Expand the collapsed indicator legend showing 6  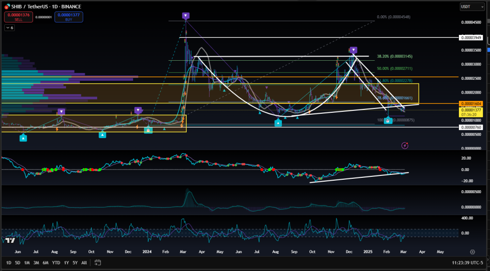click(x=10, y=28)
